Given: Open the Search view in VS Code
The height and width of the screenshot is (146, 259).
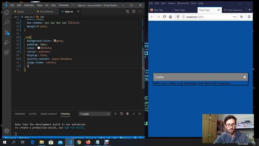Looking at the screenshot, I should [6, 22].
